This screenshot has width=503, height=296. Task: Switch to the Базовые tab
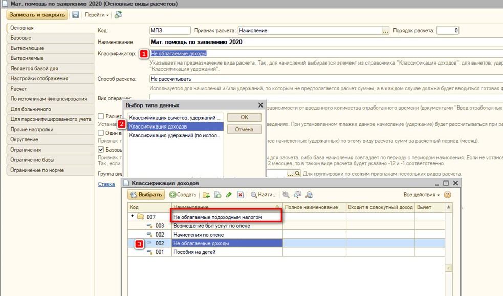tap(21, 38)
